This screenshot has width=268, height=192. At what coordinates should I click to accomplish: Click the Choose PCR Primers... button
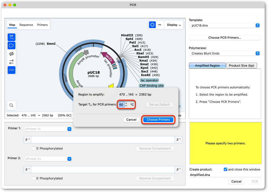(225, 38)
